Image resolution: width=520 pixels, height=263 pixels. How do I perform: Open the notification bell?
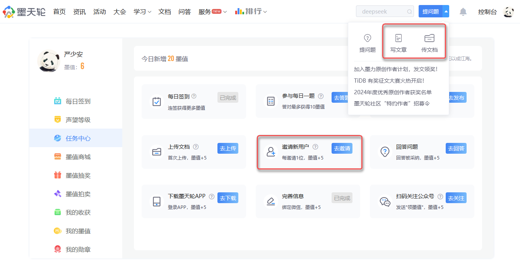click(x=463, y=12)
